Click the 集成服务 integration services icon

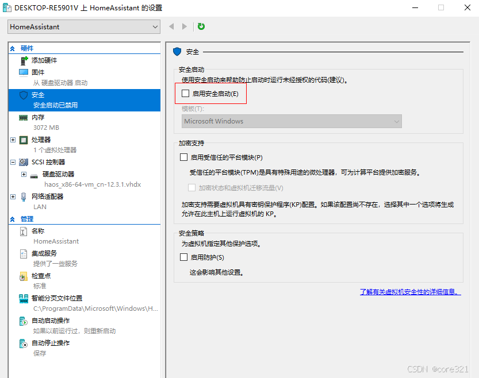click(24, 253)
